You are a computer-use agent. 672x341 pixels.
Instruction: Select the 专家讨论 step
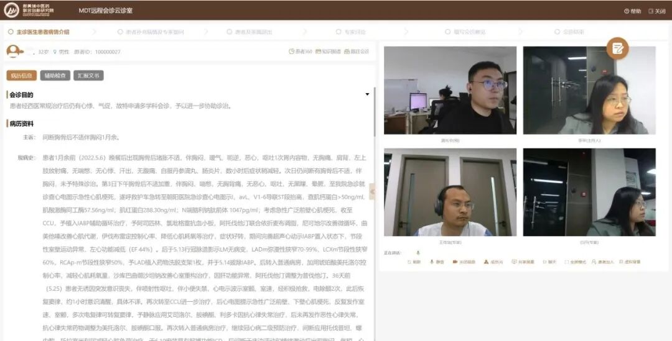351,32
